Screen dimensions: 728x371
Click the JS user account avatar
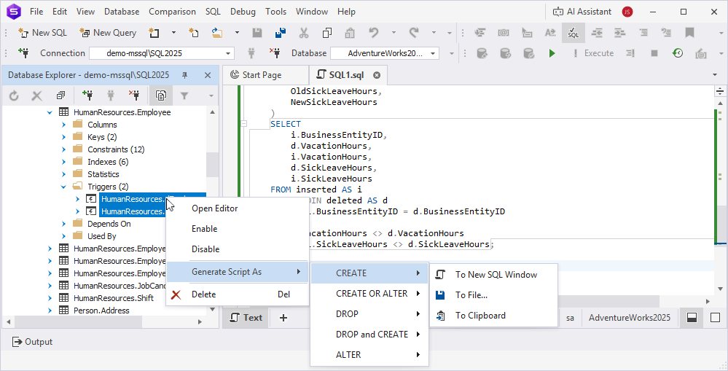click(627, 12)
